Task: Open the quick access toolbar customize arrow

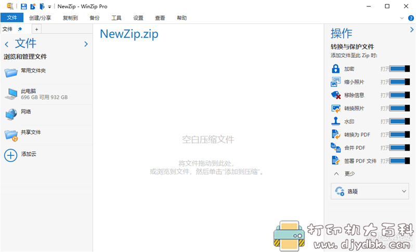Action: (x=49, y=7)
